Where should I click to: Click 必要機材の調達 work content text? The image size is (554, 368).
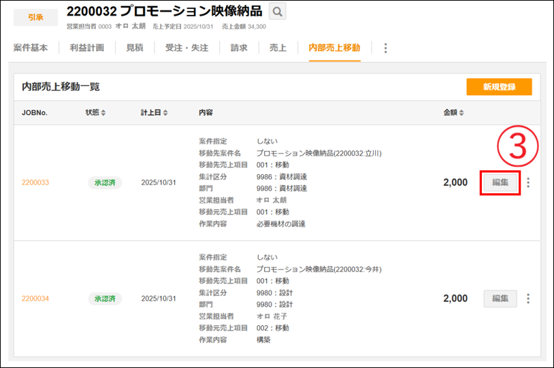point(281,224)
